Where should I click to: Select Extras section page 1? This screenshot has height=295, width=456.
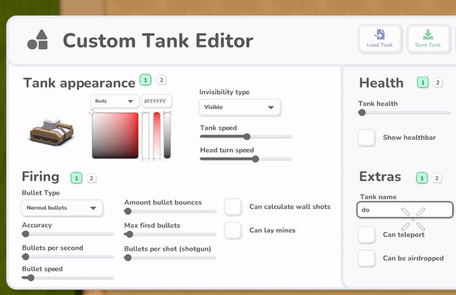point(422,178)
